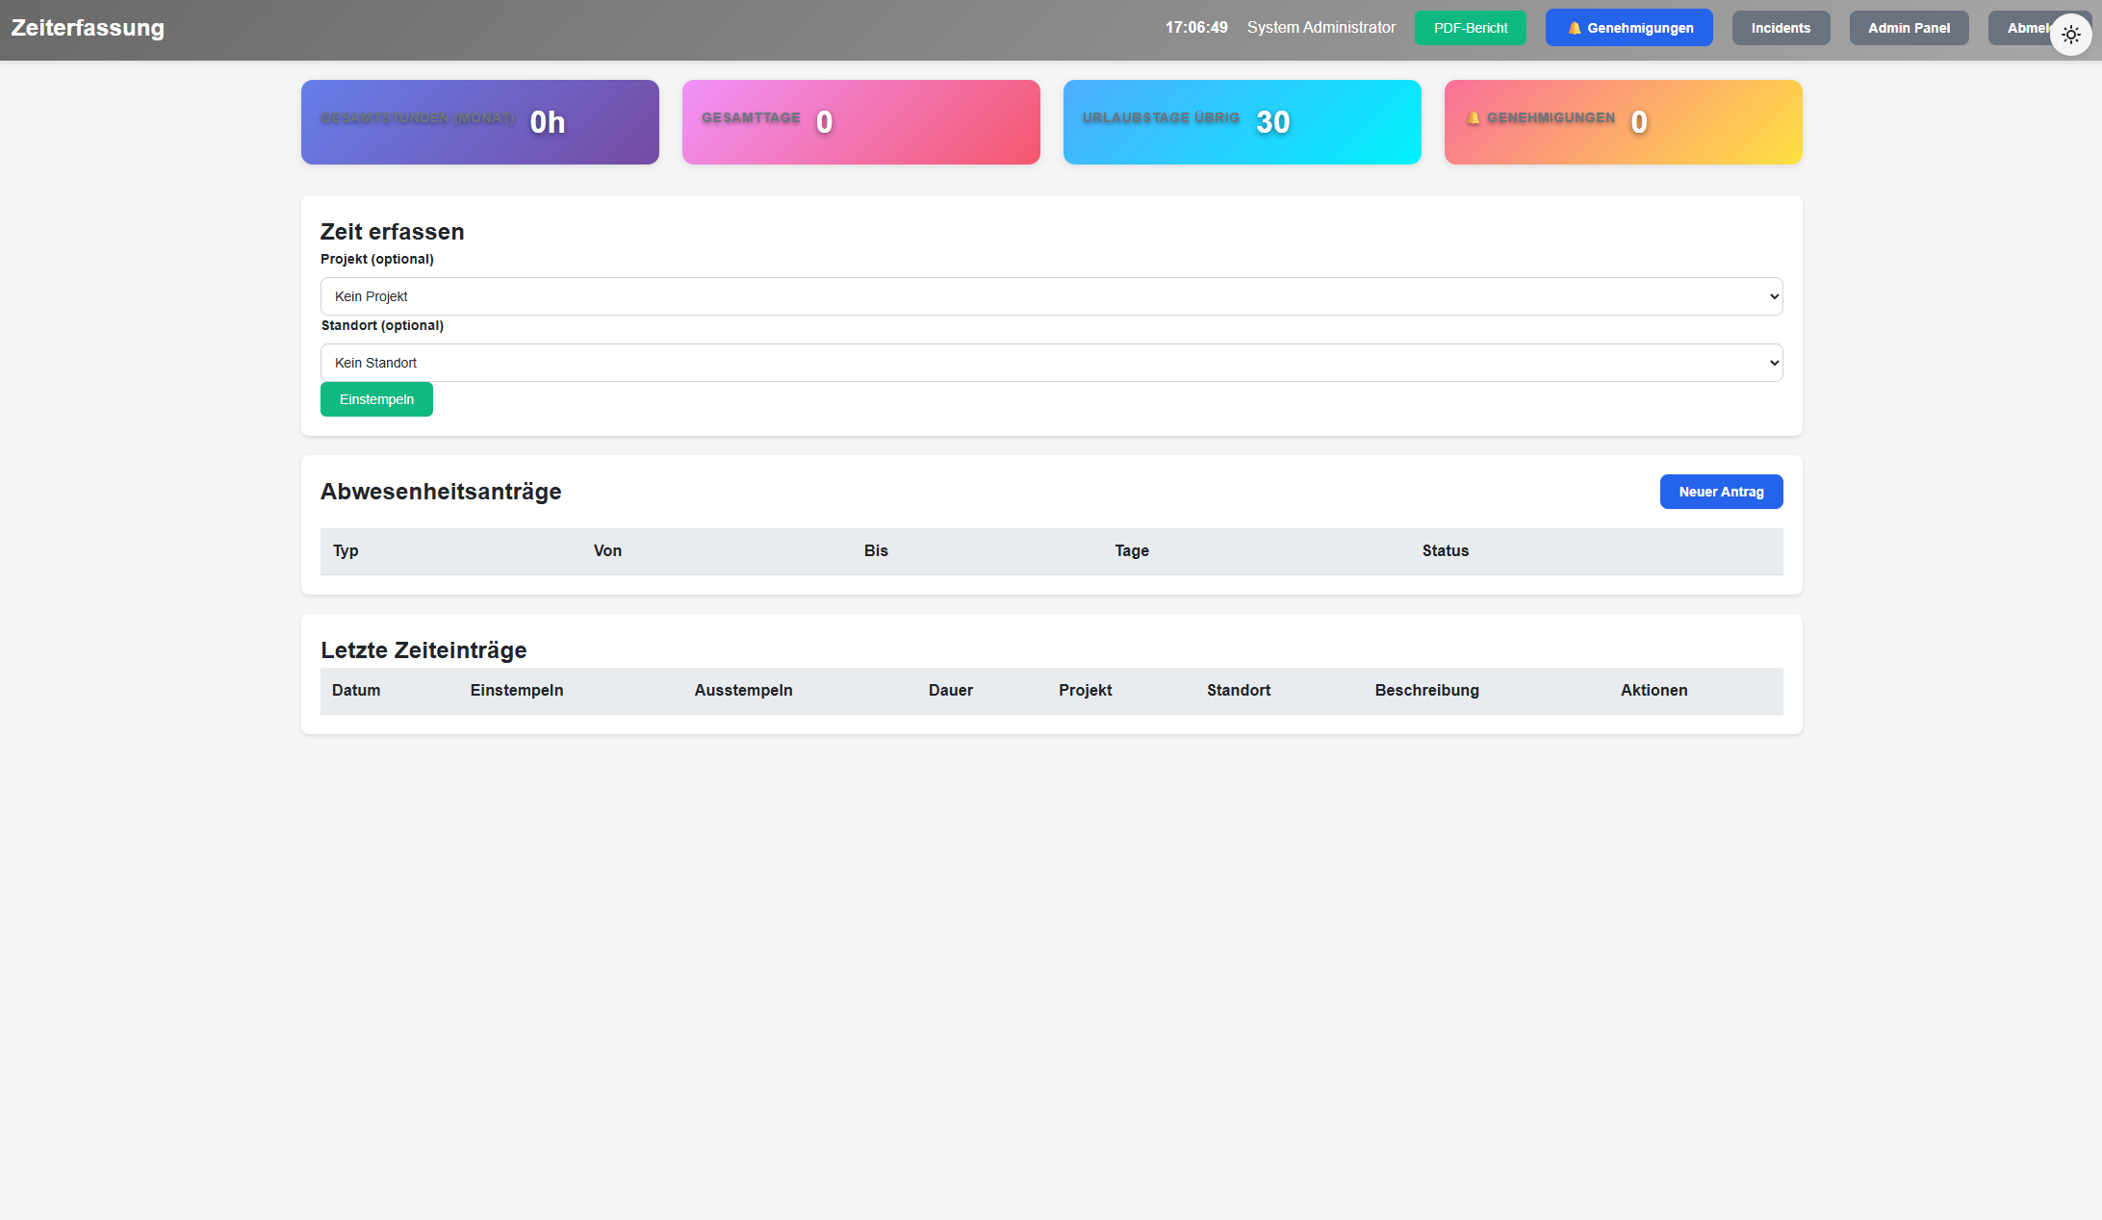Click the Gesamttage pink stat card
This screenshot has height=1220, width=2102.
tap(860, 122)
